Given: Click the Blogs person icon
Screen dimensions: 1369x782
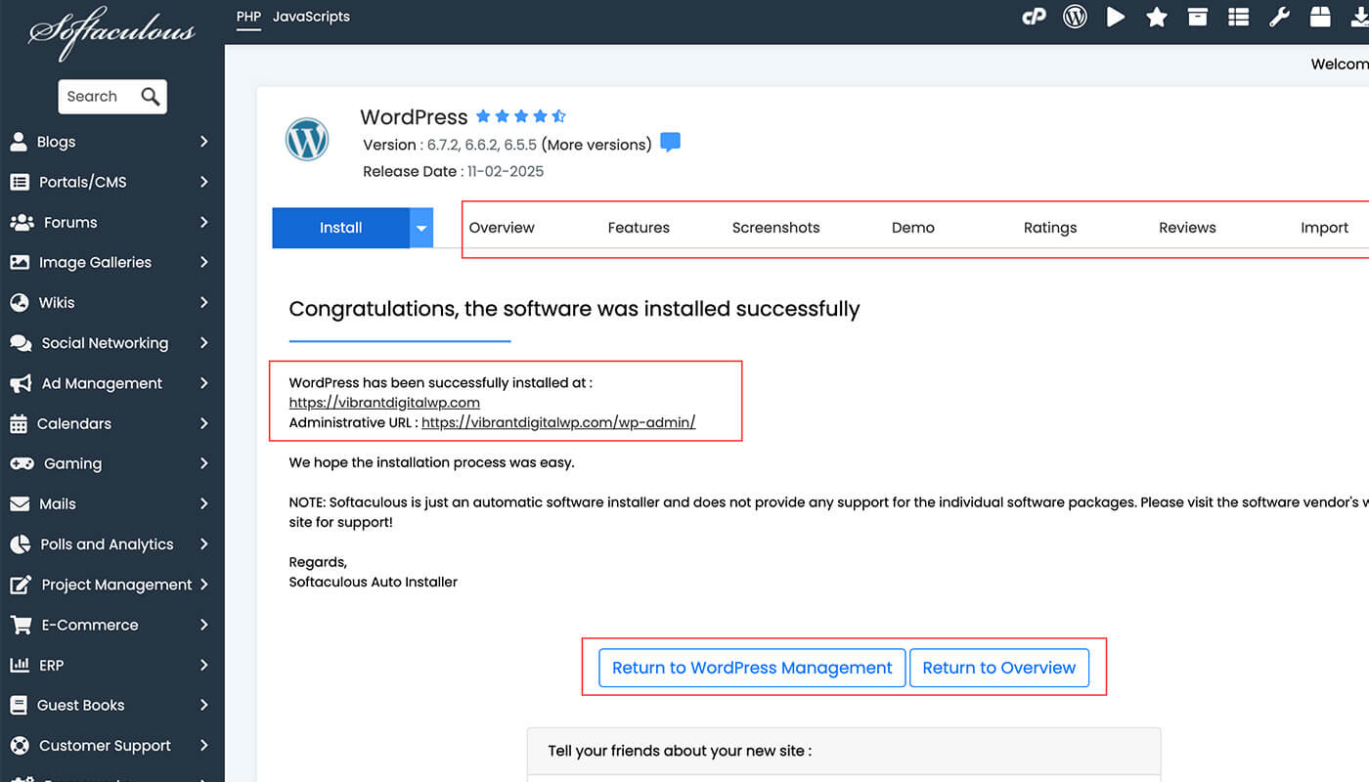Looking at the screenshot, I should 19,142.
